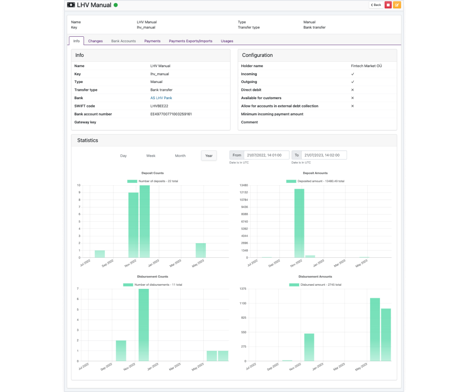Screen dimensions: 468x392
Task: Toggle Disbursed amount legend color swatch
Action: [x=294, y=285]
